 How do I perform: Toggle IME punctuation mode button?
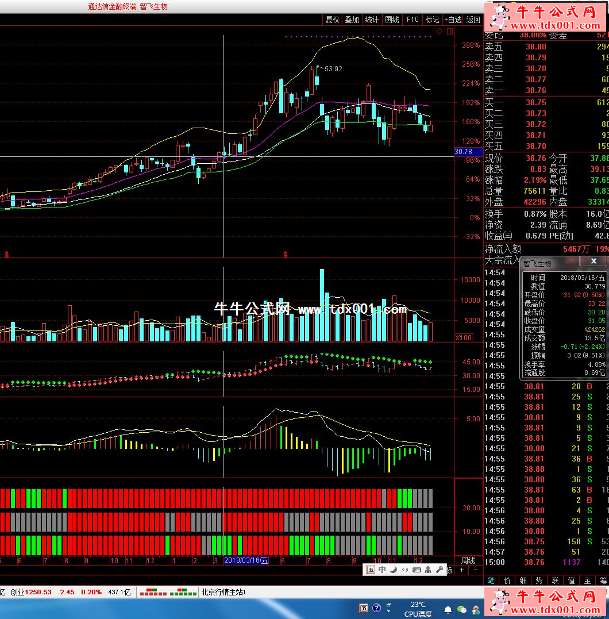click(x=405, y=570)
